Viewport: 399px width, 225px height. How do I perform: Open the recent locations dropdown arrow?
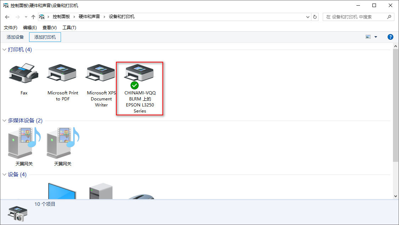26,17
